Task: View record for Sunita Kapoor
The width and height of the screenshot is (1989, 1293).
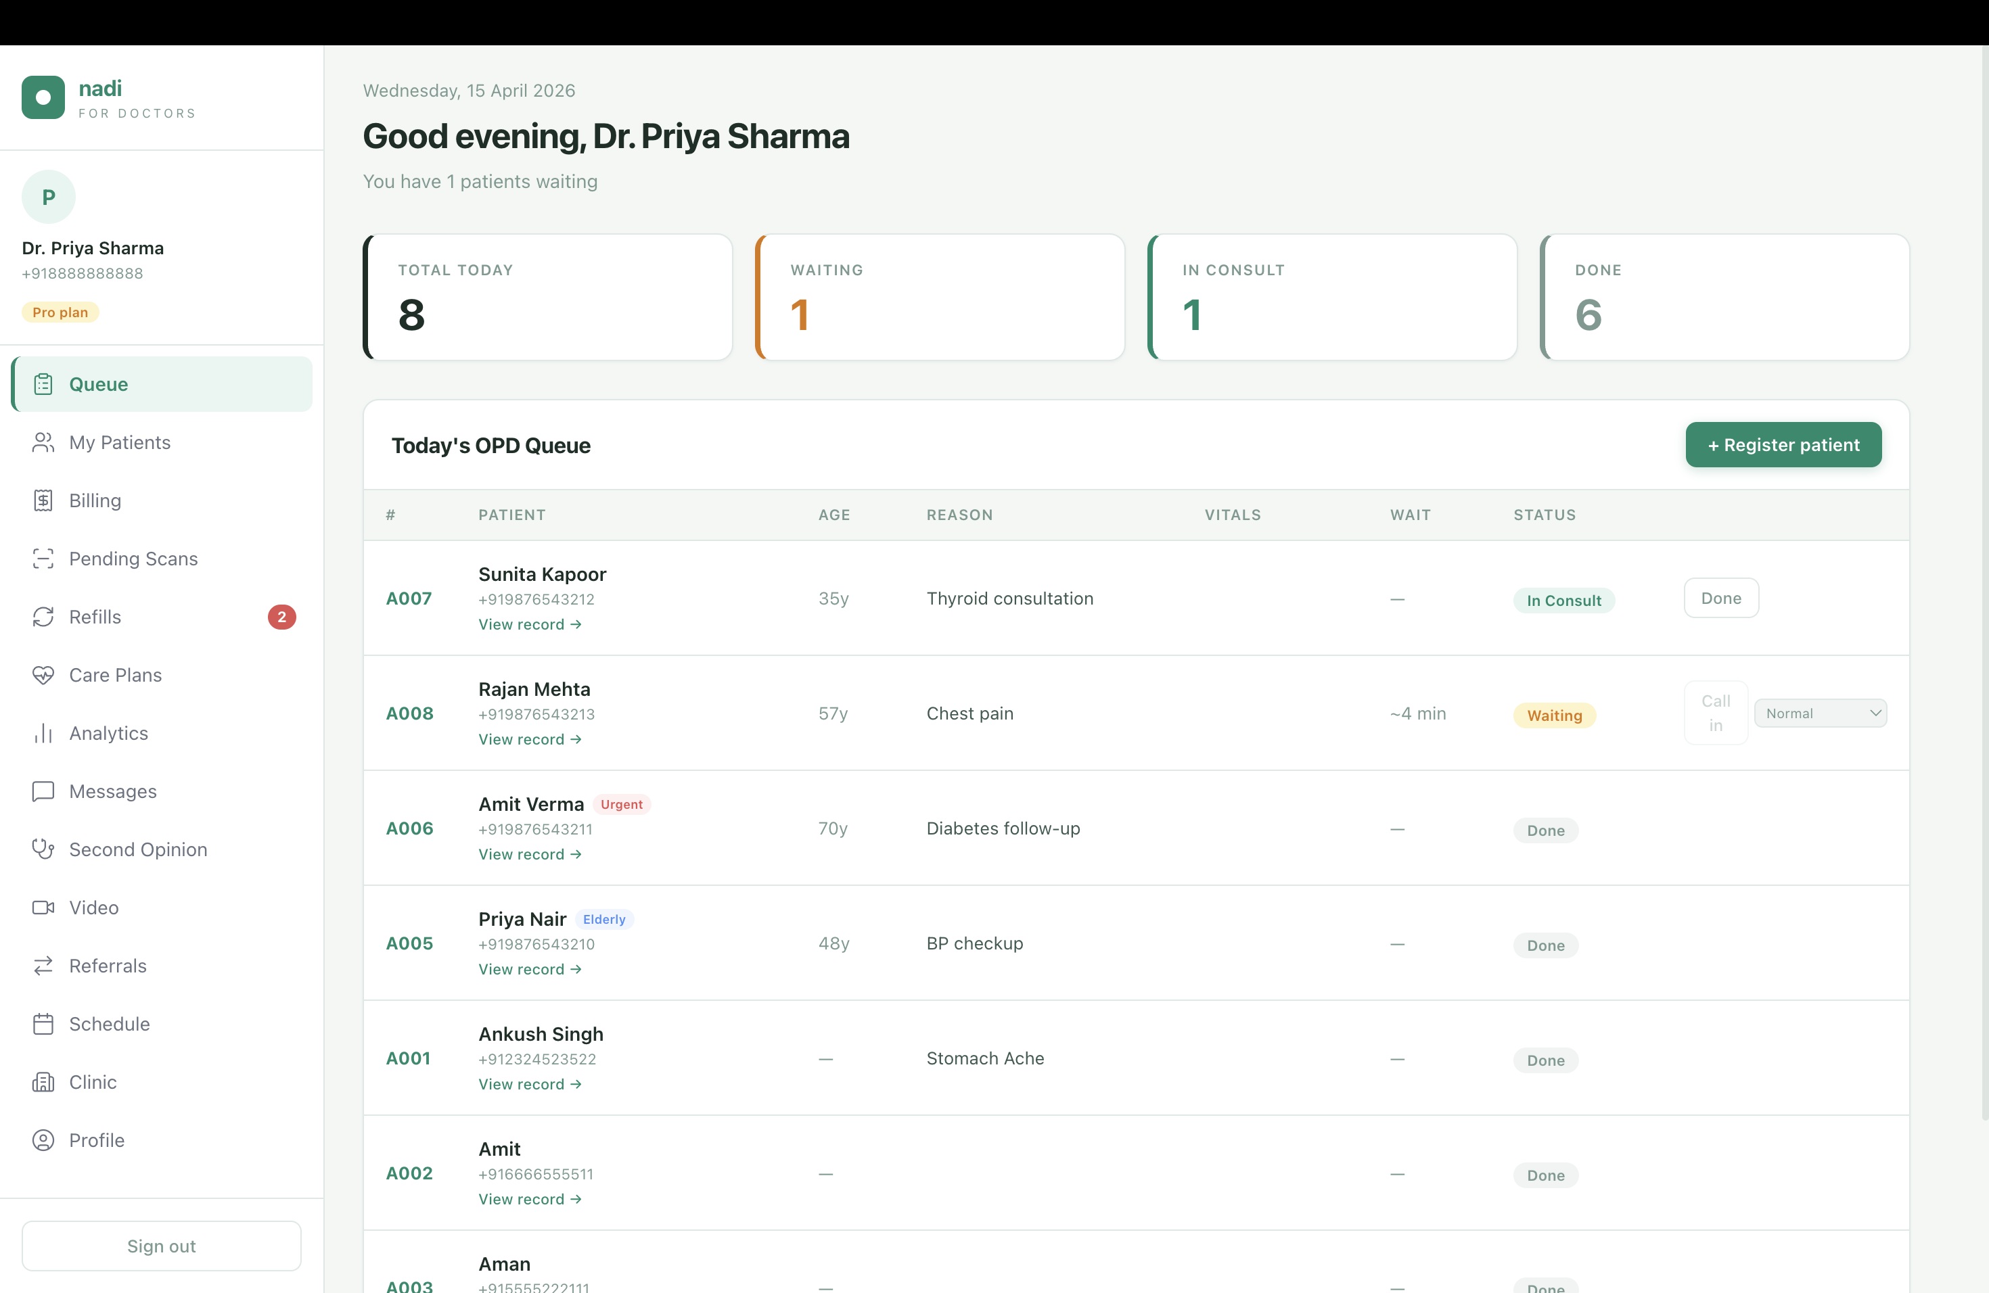Action: point(530,625)
